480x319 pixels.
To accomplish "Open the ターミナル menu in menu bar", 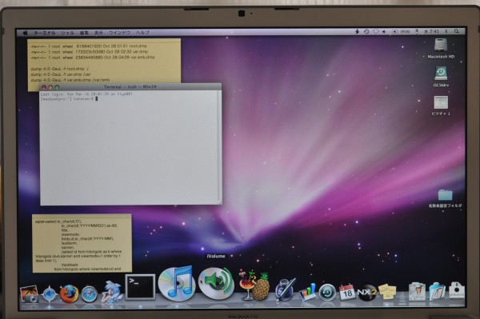I will [x=44, y=33].
